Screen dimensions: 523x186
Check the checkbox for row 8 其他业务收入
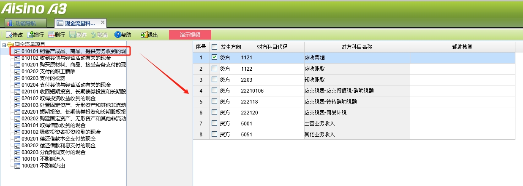click(x=215, y=134)
